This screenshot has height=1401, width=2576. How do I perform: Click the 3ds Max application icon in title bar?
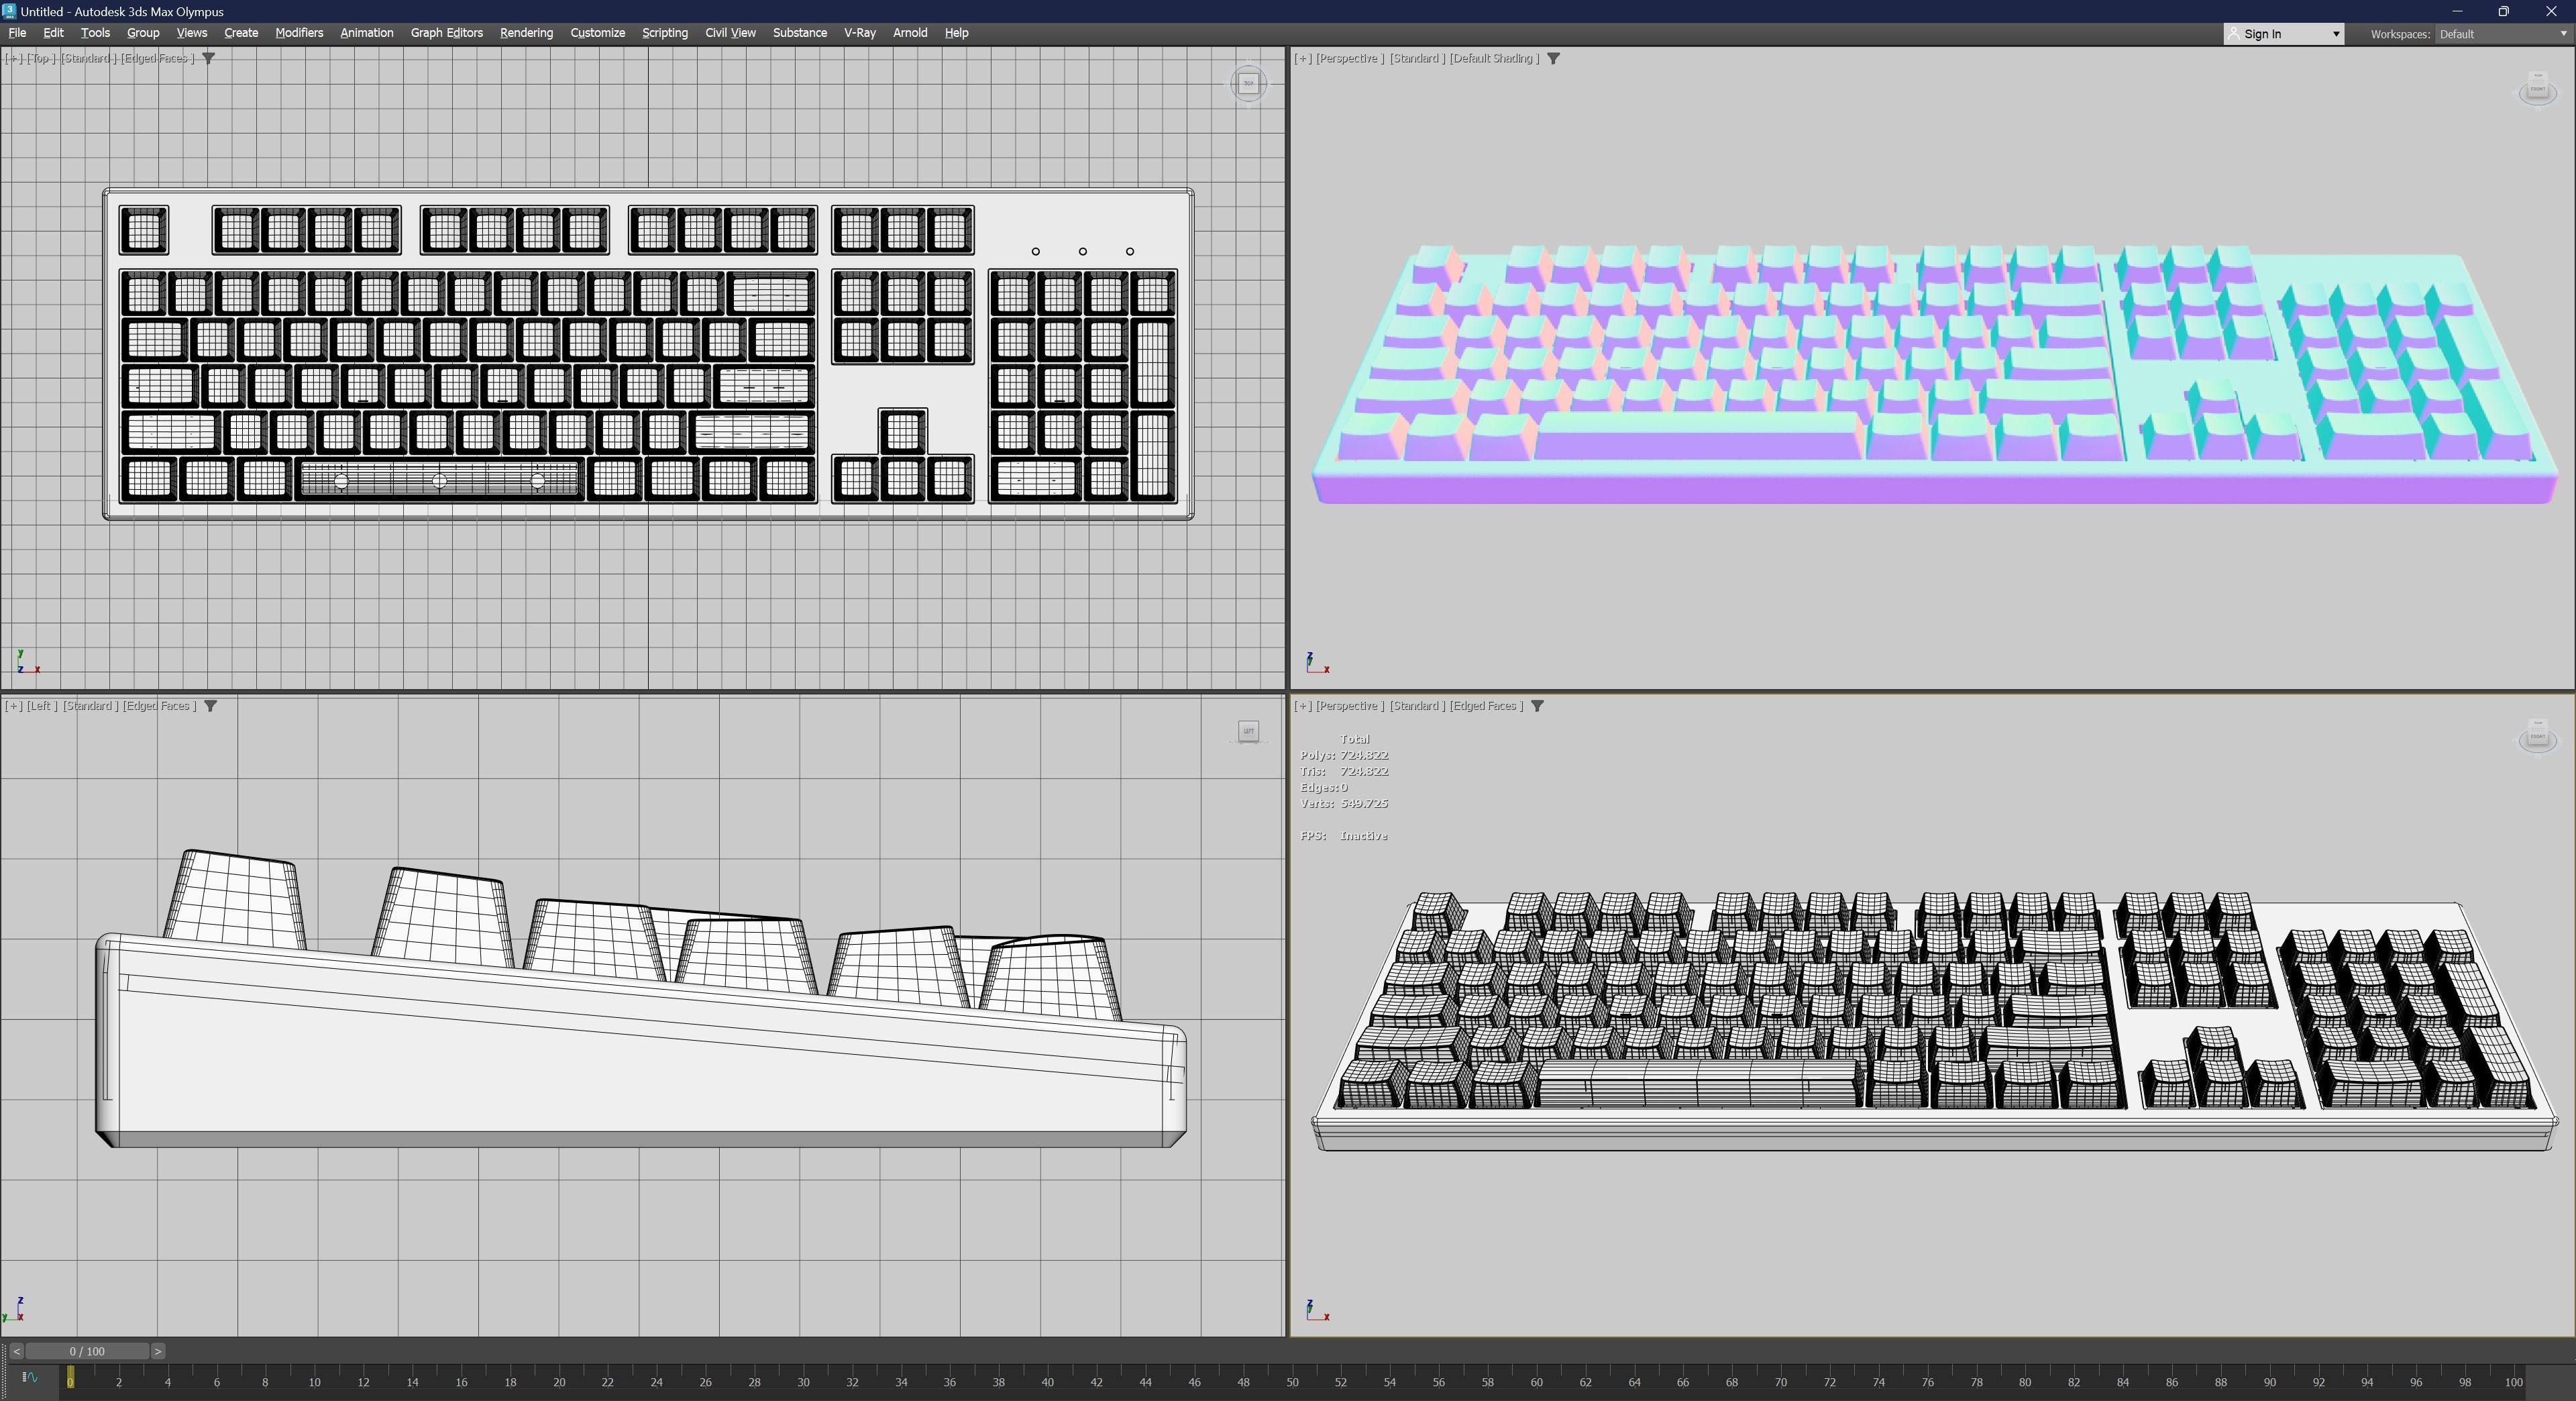pyautogui.click(x=9, y=11)
